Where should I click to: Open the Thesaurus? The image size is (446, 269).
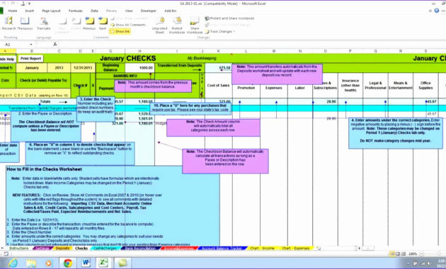[x=25, y=23]
